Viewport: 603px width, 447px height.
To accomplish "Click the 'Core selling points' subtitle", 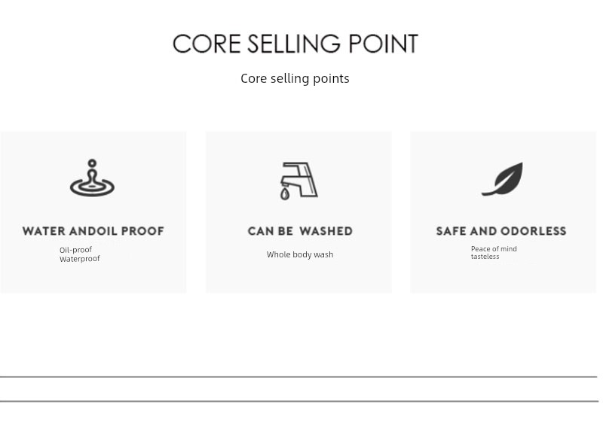I will [x=295, y=78].
